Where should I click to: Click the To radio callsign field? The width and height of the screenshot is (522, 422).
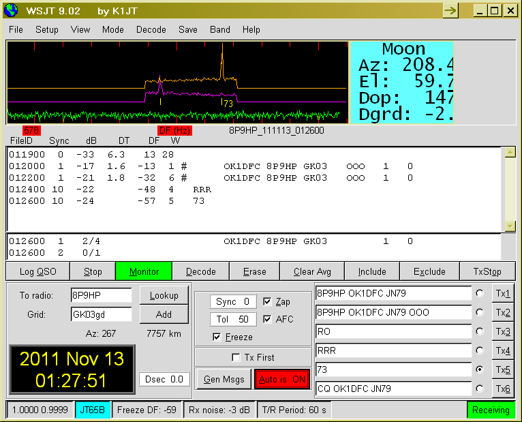(x=102, y=295)
